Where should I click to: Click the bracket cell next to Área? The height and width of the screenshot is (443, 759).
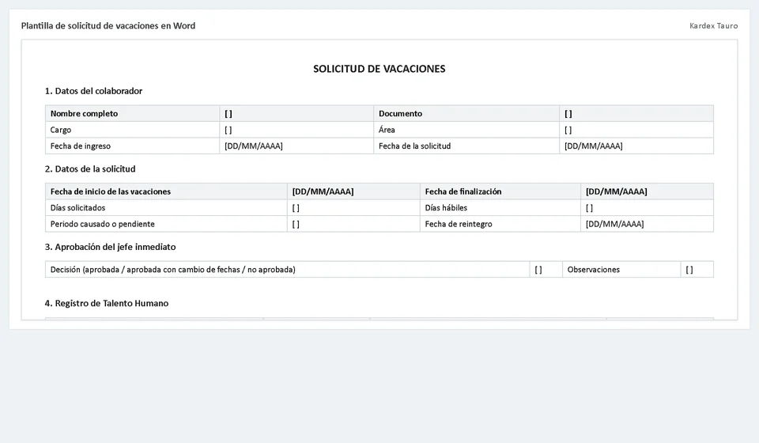pos(636,130)
